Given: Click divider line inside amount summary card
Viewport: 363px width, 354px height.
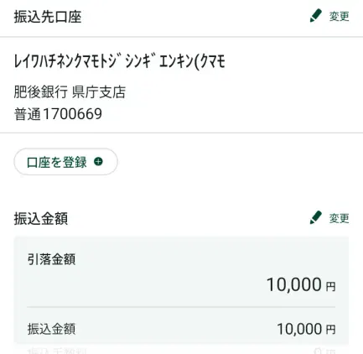Looking at the screenshot, I should tap(181, 307).
